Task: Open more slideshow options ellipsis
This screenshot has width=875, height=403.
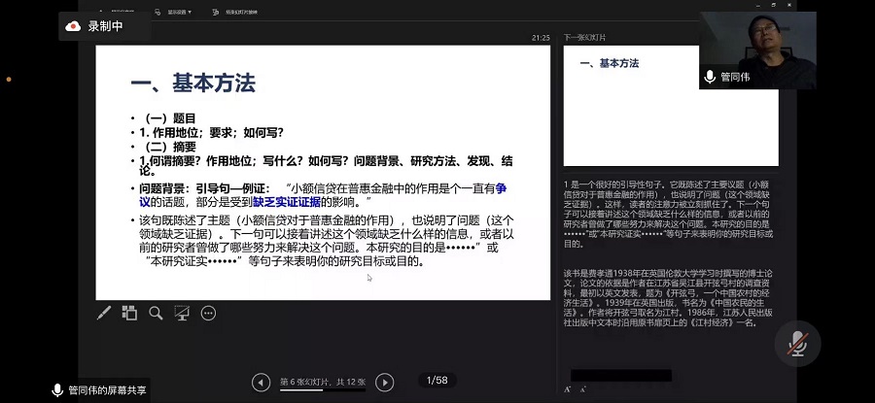Action: 207,313
